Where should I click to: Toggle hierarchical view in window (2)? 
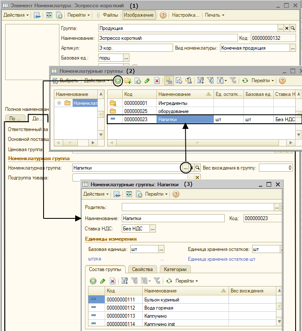click(169, 81)
